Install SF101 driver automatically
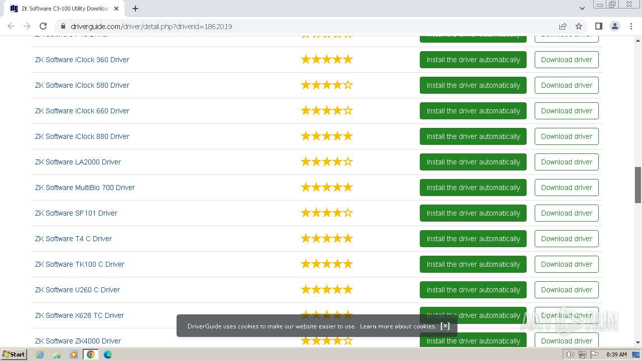The width and height of the screenshot is (642, 361). pyautogui.click(x=473, y=213)
